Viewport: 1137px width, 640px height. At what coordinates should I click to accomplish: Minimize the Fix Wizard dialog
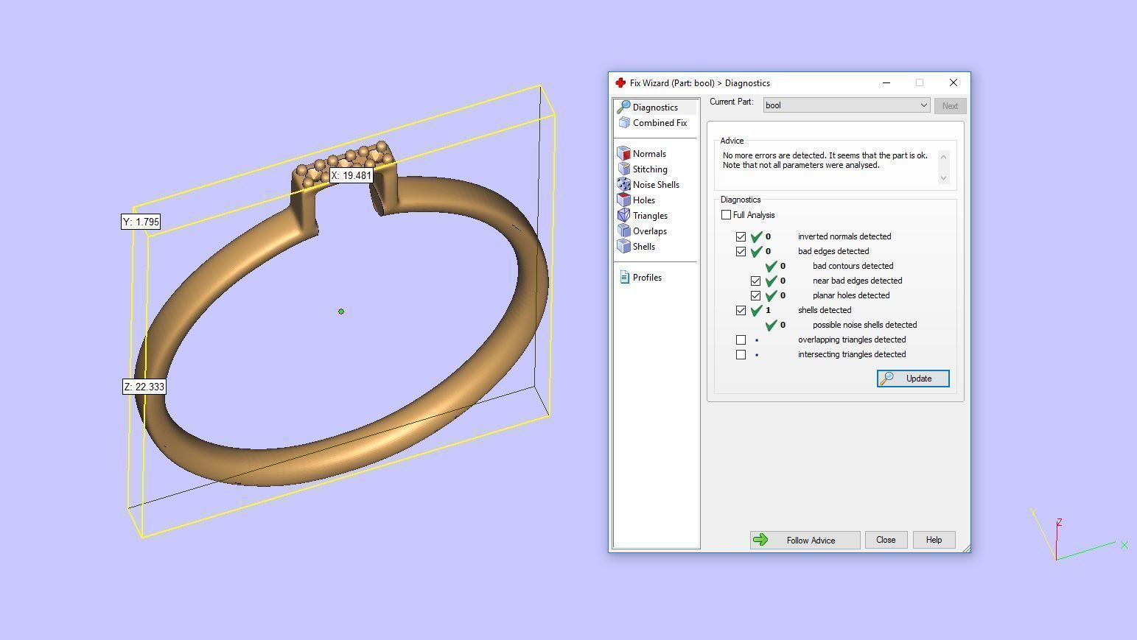886,82
